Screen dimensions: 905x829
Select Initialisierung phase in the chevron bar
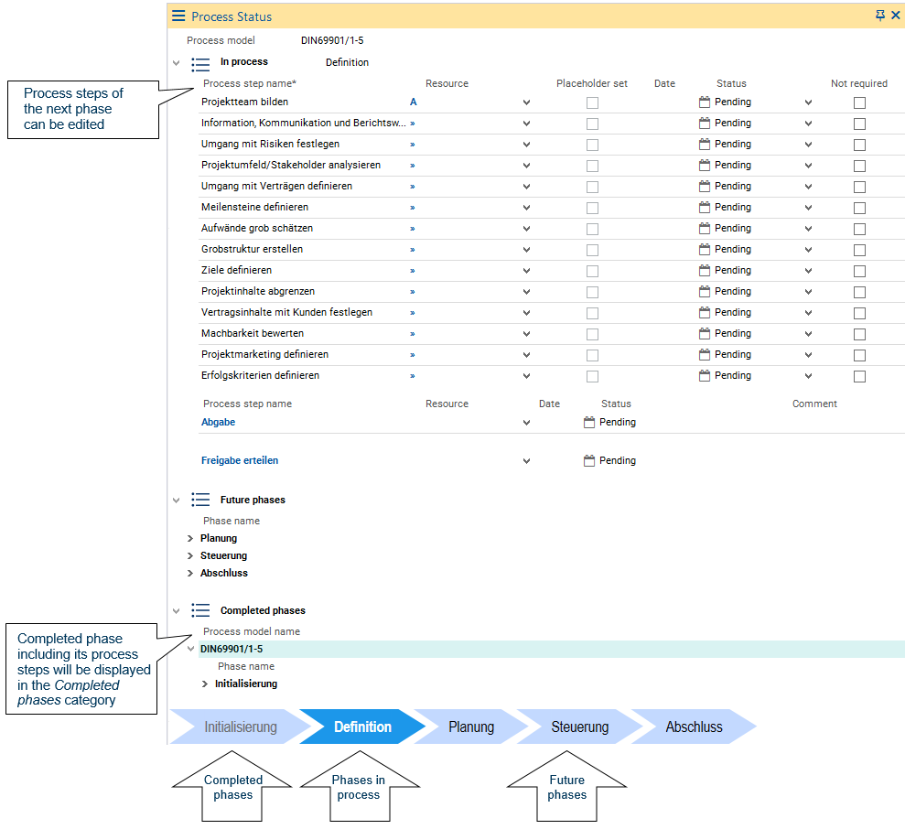(x=240, y=727)
